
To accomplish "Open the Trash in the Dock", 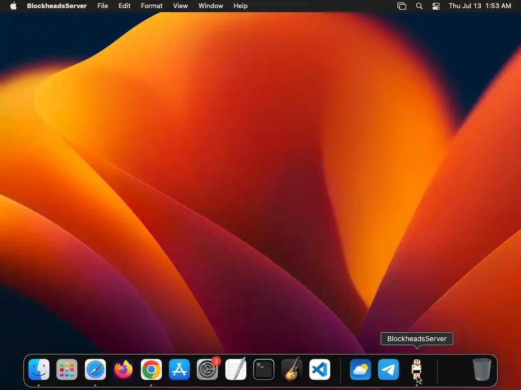I will point(482,369).
